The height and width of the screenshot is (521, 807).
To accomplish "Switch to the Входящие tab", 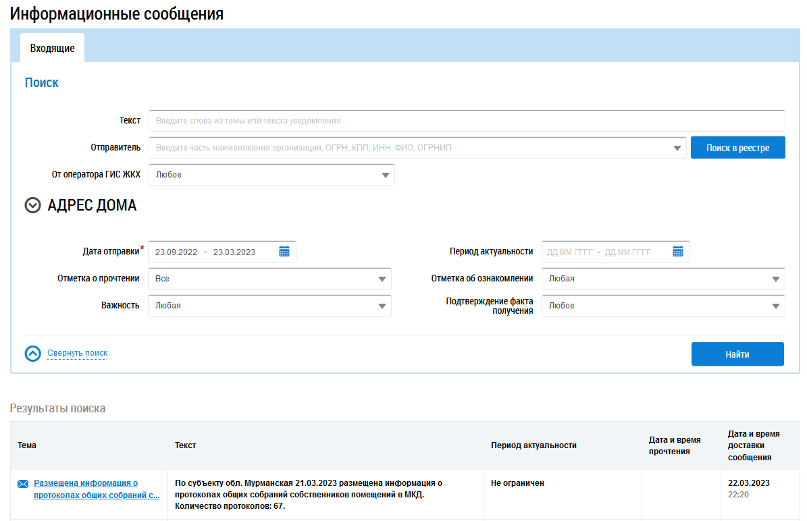I will [52, 49].
